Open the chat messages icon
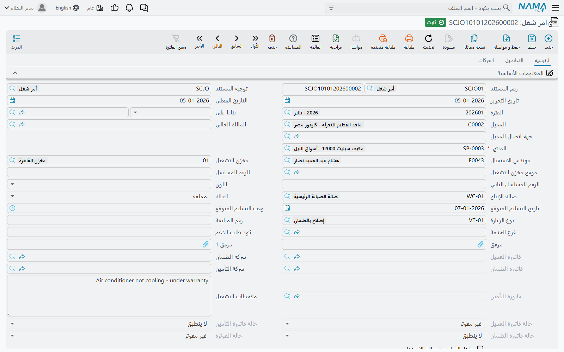The height and width of the screenshot is (352, 564). click(144, 8)
